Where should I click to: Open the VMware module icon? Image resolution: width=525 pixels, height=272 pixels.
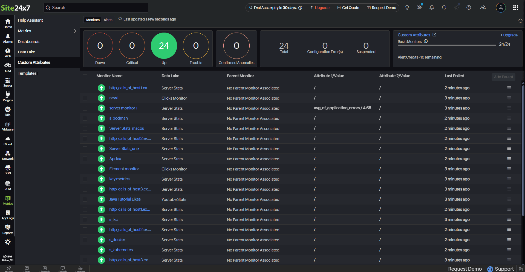8,126
